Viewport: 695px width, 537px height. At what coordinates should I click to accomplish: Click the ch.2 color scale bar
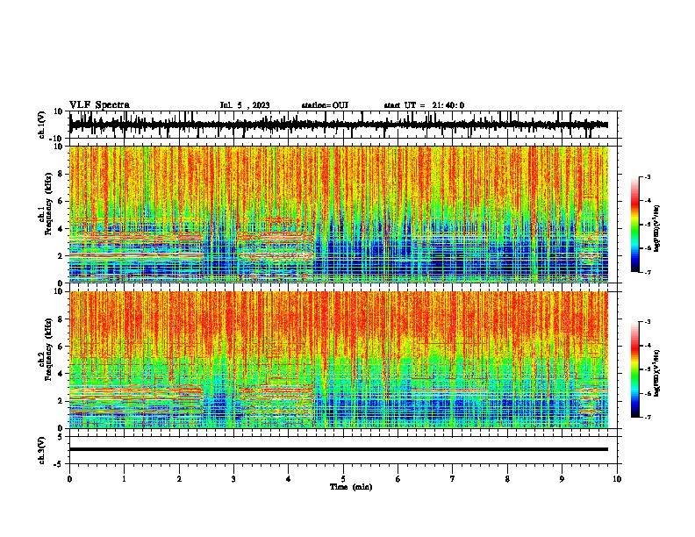pyautogui.click(x=635, y=369)
